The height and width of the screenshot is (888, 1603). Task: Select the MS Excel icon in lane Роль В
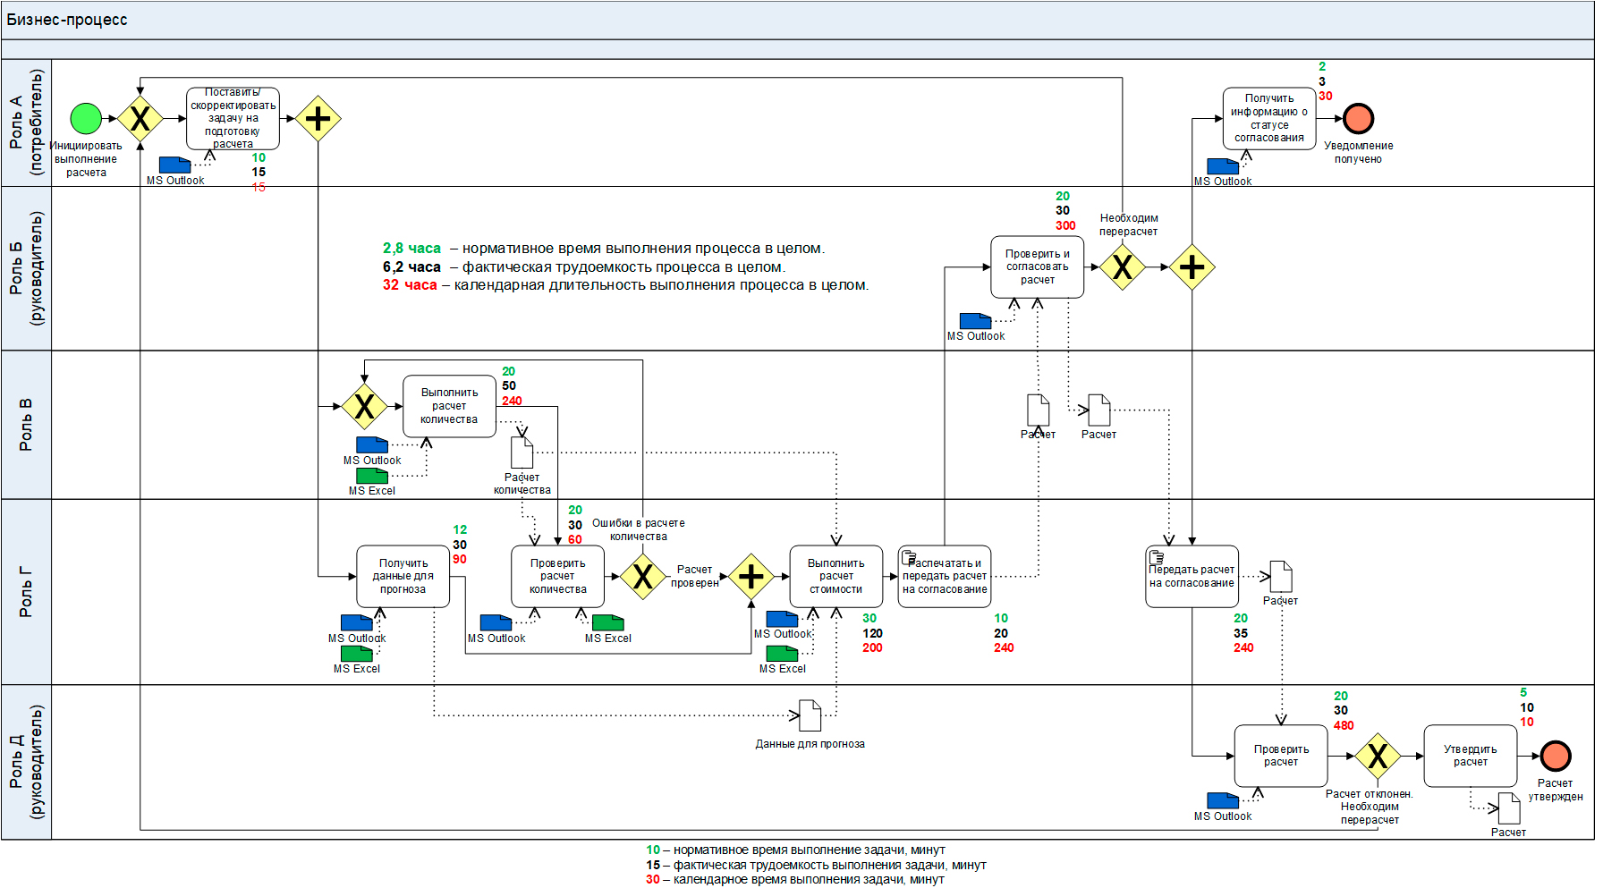click(372, 476)
